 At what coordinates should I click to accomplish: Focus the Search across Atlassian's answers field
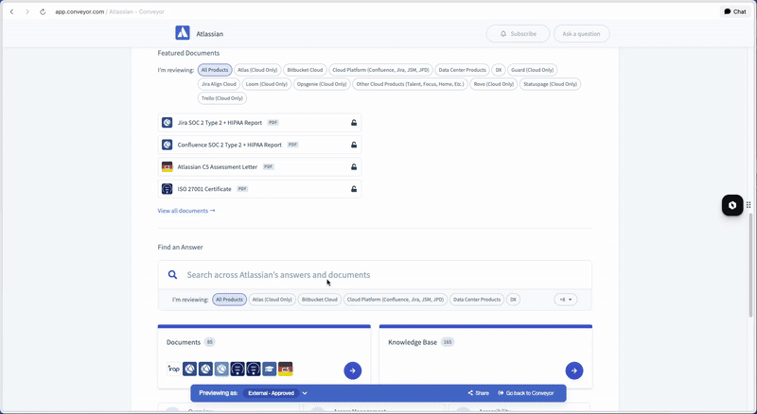375,274
